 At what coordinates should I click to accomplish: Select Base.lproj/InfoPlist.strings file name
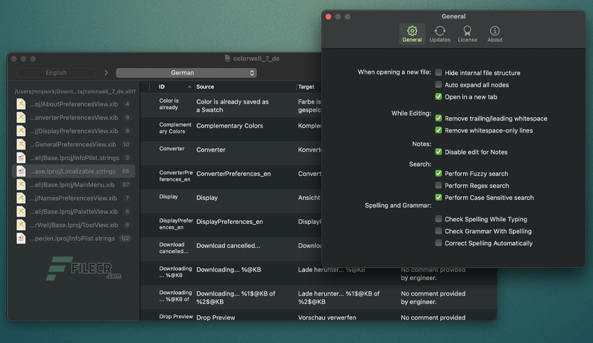click(75, 158)
